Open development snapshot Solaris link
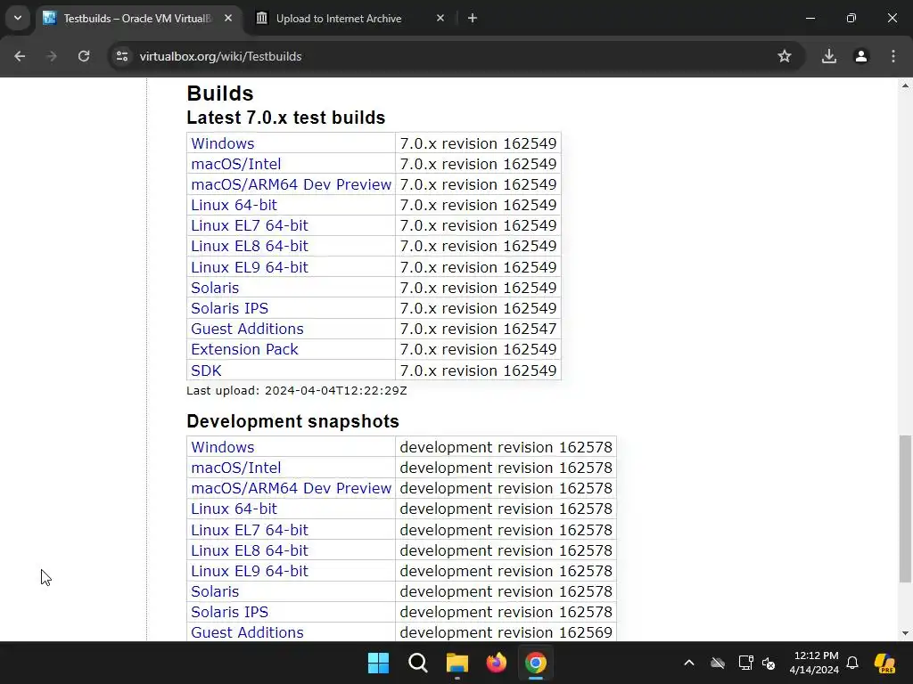 coord(215,591)
